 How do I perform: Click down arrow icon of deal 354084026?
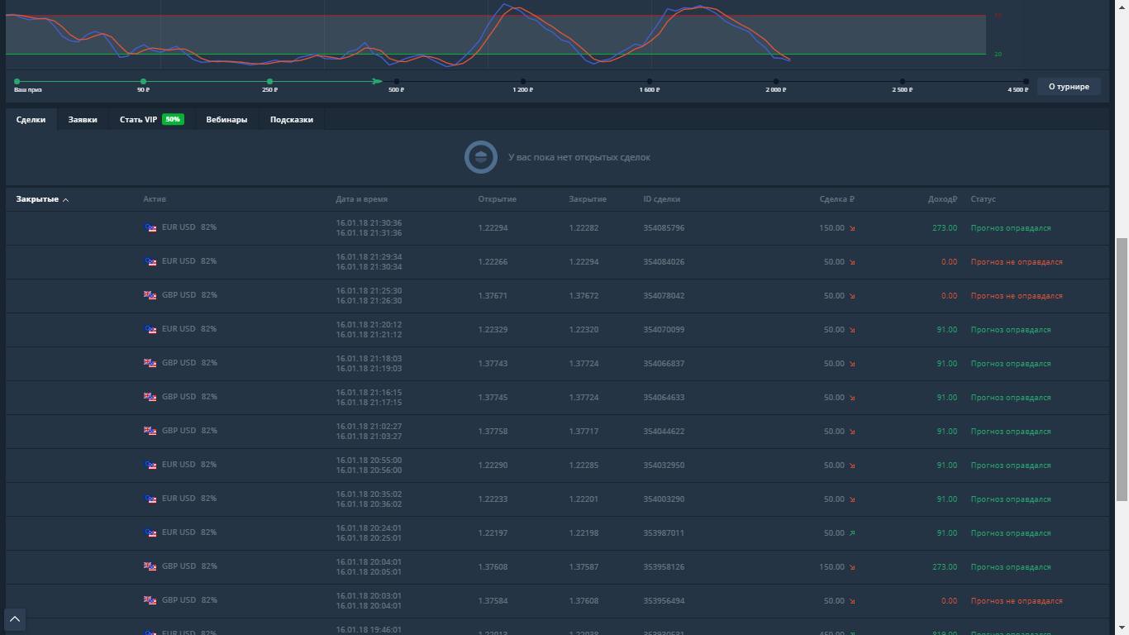click(852, 262)
